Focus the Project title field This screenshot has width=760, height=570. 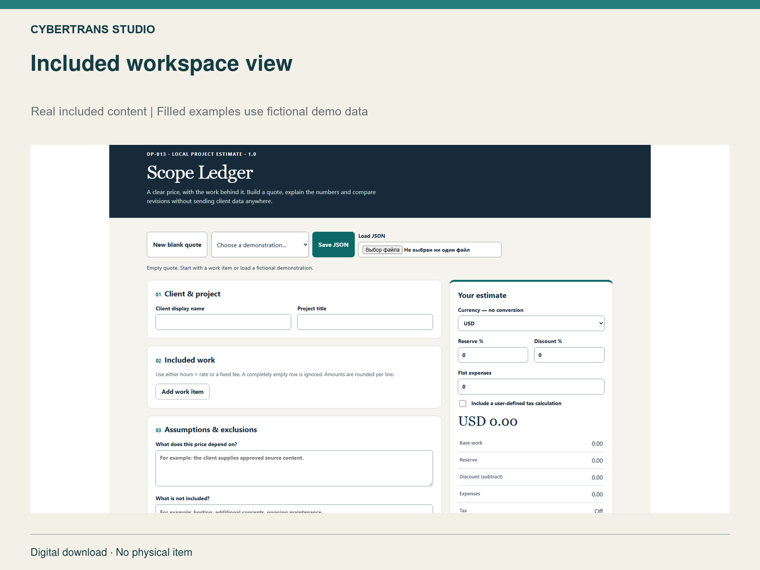pyautogui.click(x=365, y=322)
